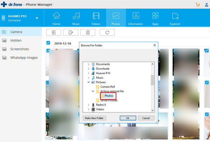
Task: Select Huawei P10 in the folder tree
Action: (x=103, y=73)
